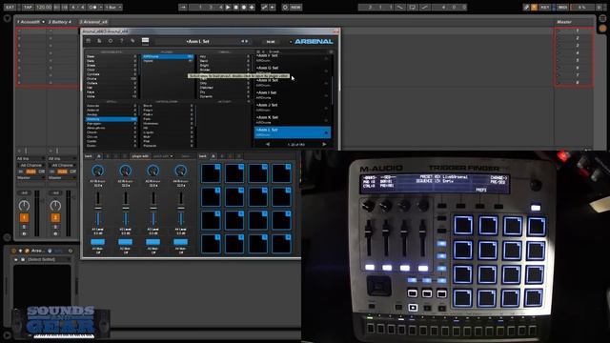Select Drums in the Instruments list
The height and width of the screenshot is (343, 610).
[x=112, y=78]
